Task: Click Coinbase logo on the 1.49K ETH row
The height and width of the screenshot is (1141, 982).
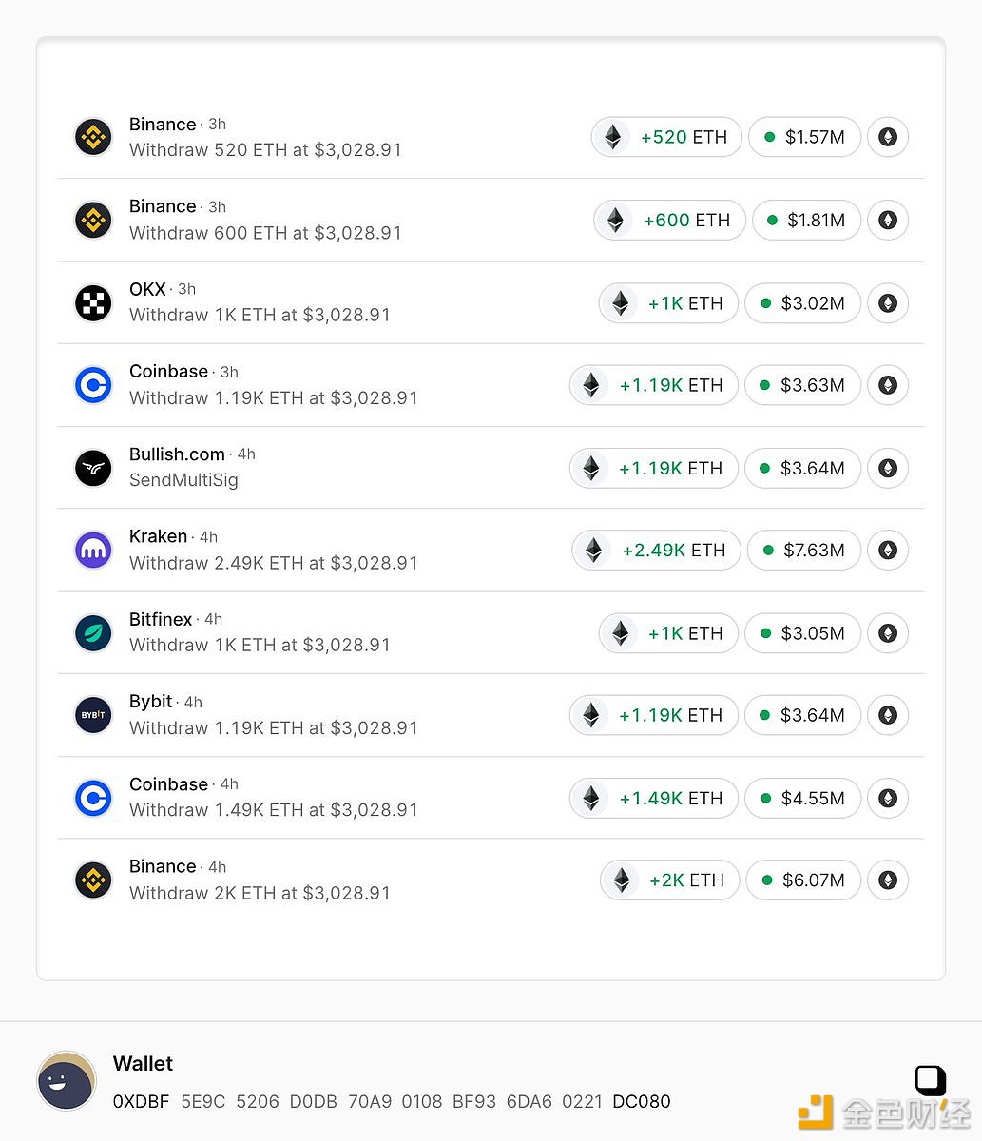Action: click(x=93, y=798)
